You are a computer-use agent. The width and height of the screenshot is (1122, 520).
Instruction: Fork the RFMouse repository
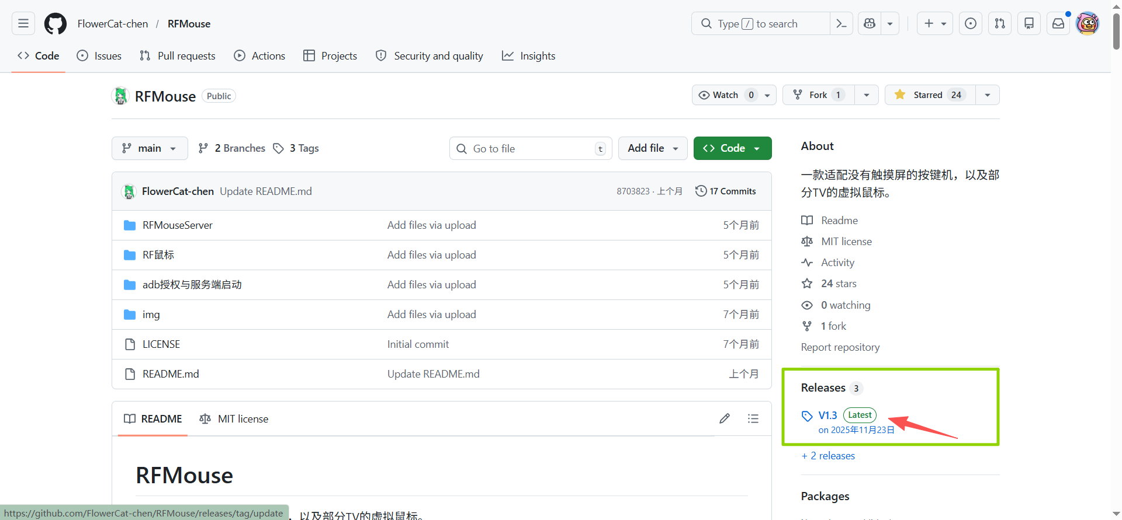(819, 95)
